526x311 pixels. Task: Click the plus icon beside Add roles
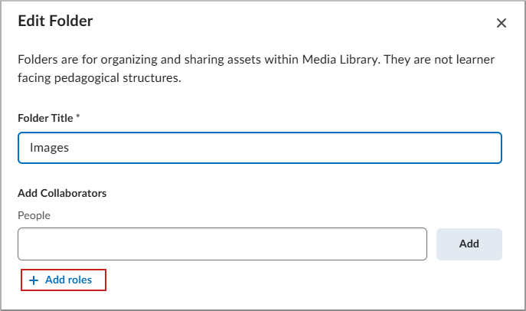pyautogui.click(x=33, y=280)
